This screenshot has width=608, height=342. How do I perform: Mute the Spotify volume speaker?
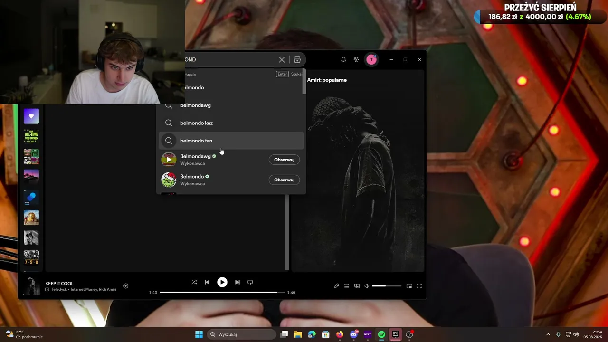367,286
